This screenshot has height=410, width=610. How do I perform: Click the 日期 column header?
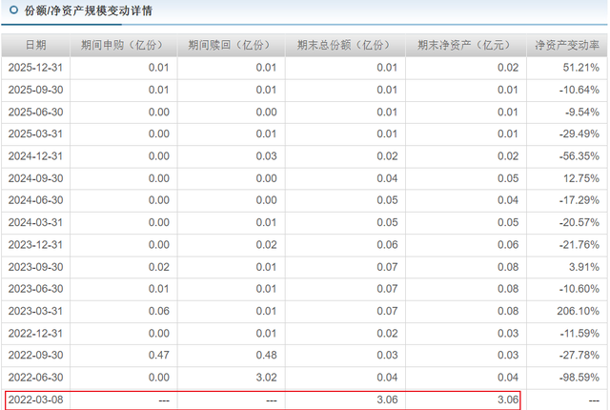(35, 45)
